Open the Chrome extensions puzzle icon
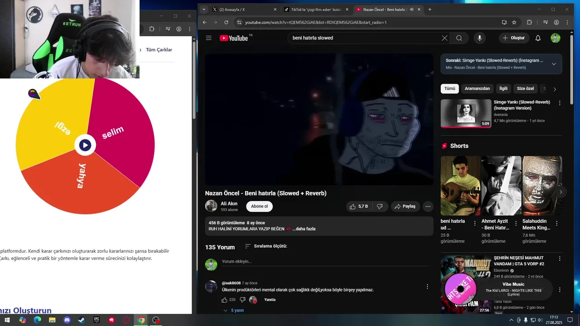The image size is (580, 326). point(529,22)
